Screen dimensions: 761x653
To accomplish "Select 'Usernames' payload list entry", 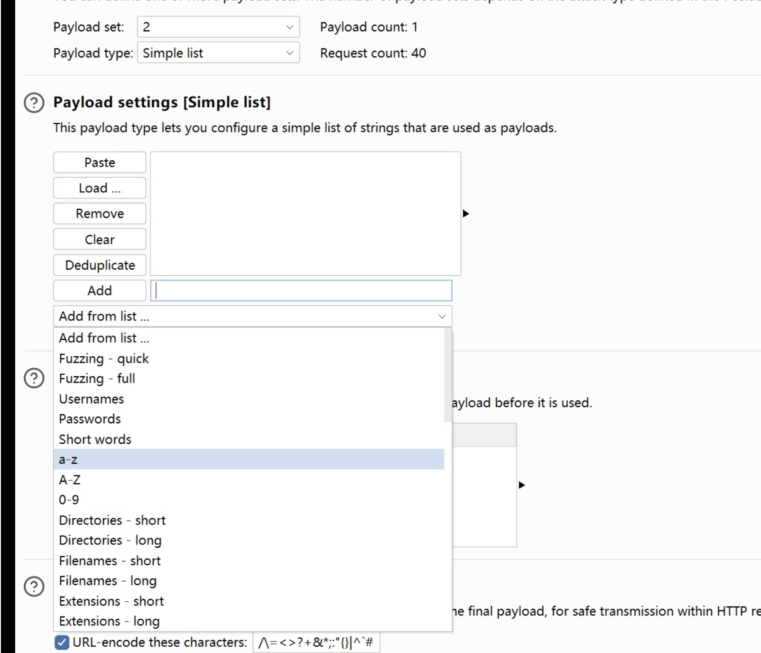I will tap(91, 399).
